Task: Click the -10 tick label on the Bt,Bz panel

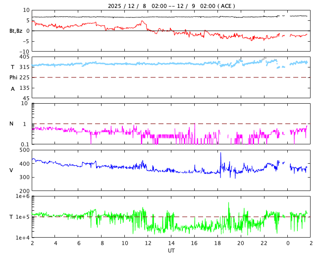Action: 24,51
